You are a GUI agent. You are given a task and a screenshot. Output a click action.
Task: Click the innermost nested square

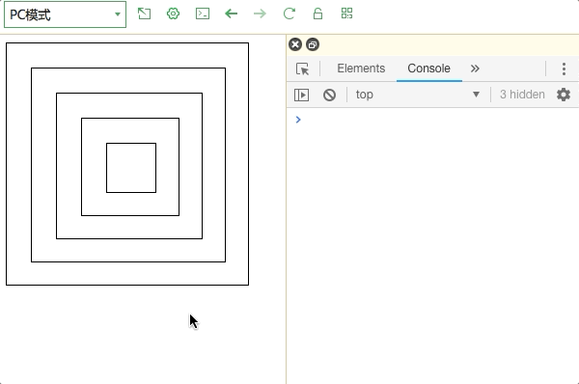[131, 168]
